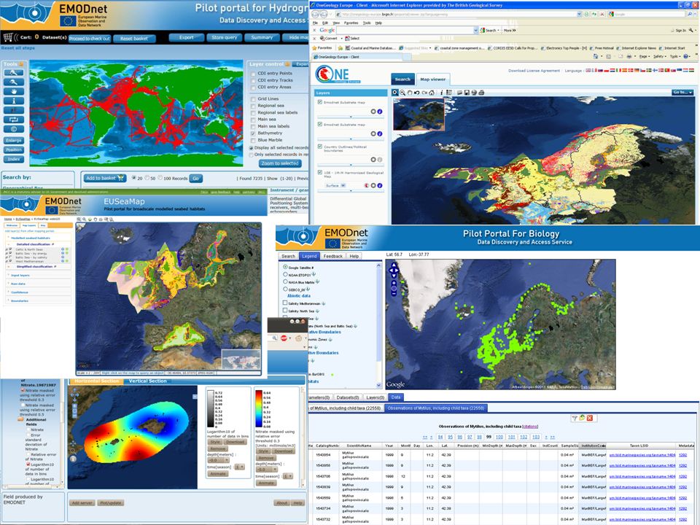Select the info 'i' tool in Hydrography Tools panel
700x525 pixels.
click(x=14, y=101)
